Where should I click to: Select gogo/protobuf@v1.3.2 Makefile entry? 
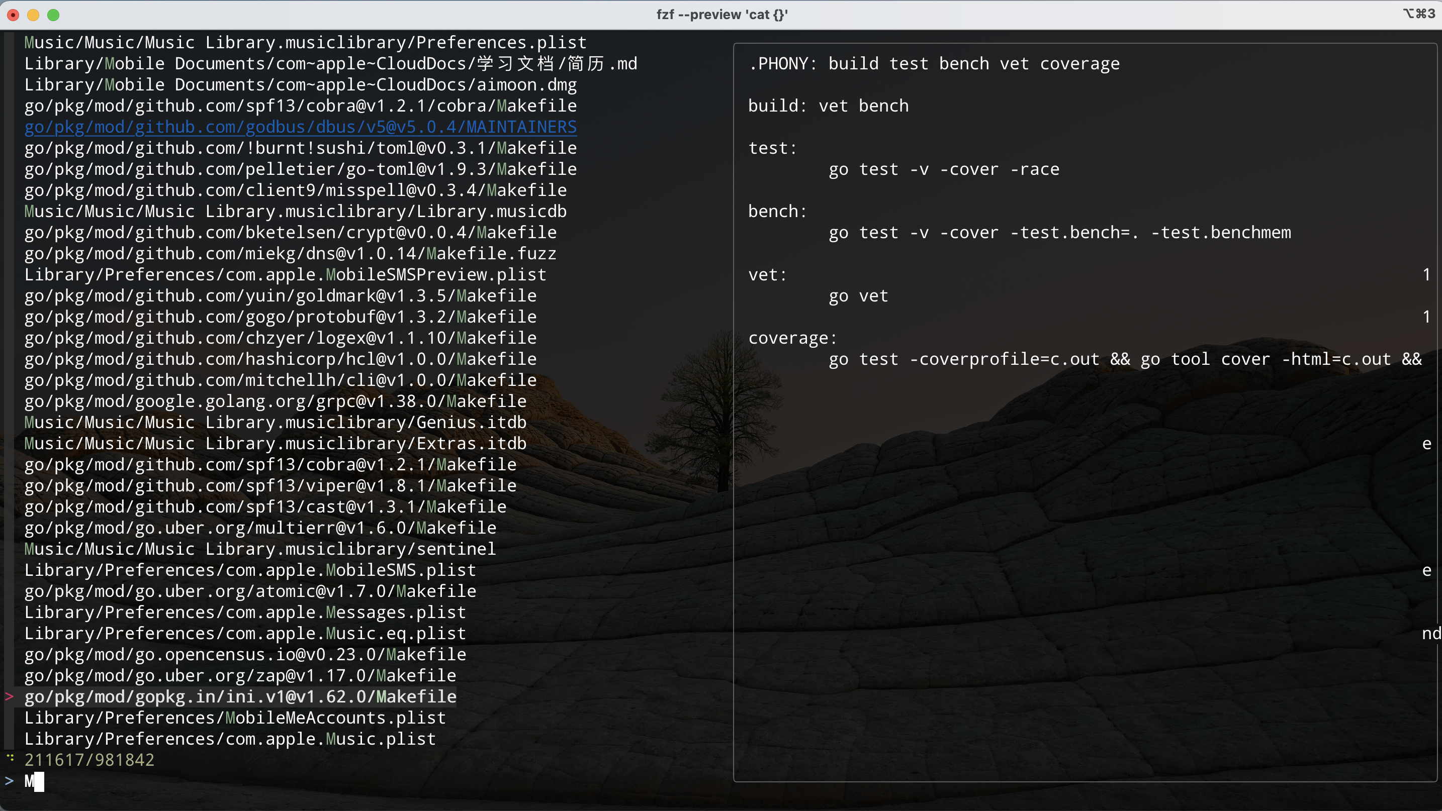click(x=280, y=317)
